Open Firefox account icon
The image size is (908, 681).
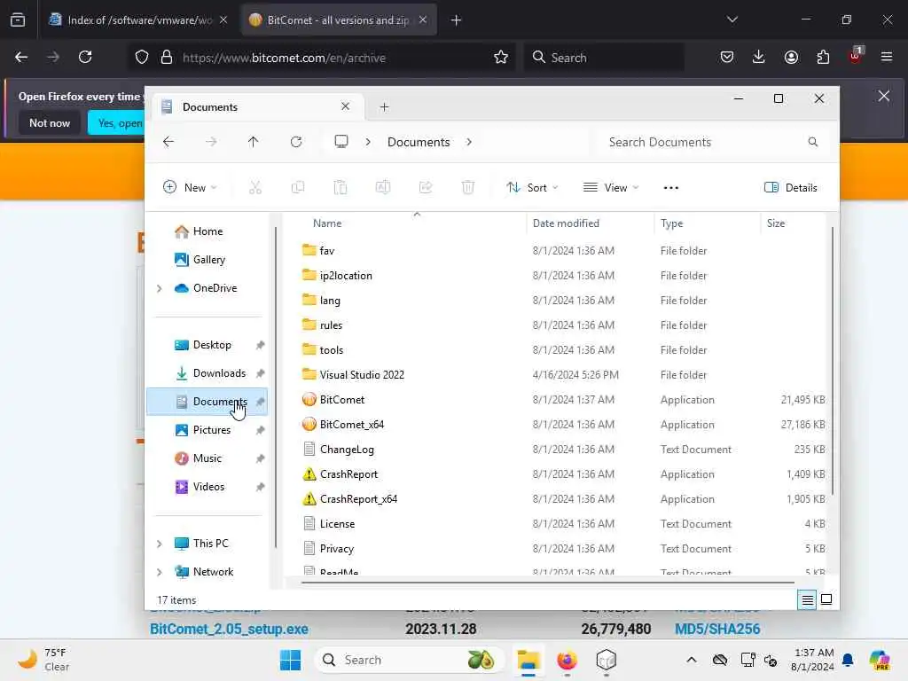point(791,57)
